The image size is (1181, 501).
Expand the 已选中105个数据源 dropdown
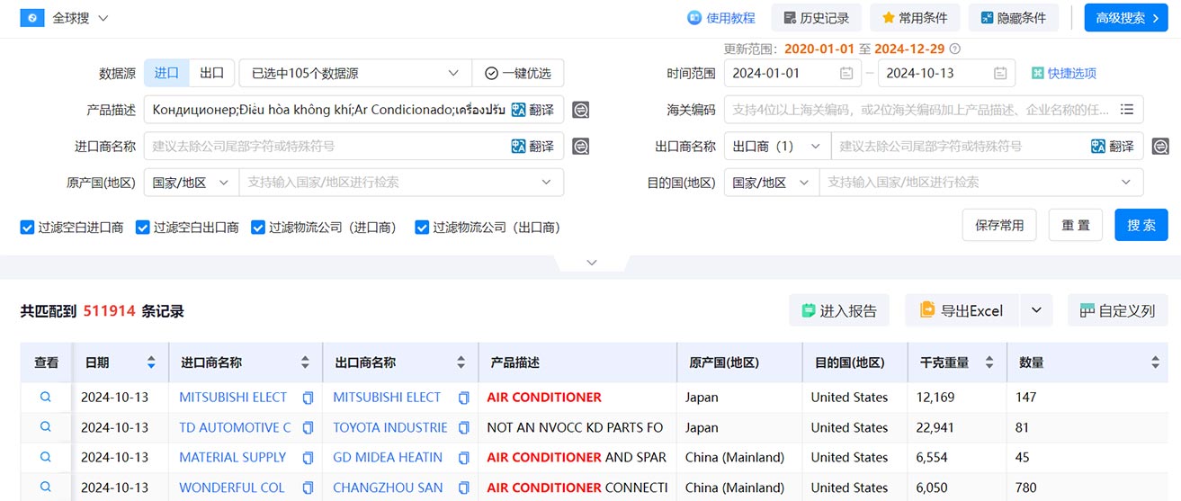coord(355,73)
